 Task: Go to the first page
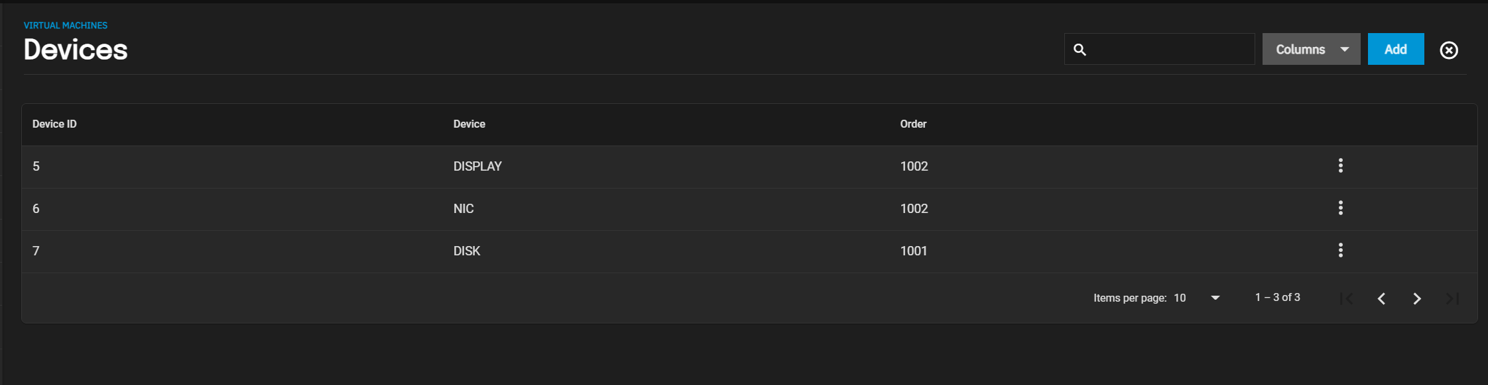[x=1346, y=298]
